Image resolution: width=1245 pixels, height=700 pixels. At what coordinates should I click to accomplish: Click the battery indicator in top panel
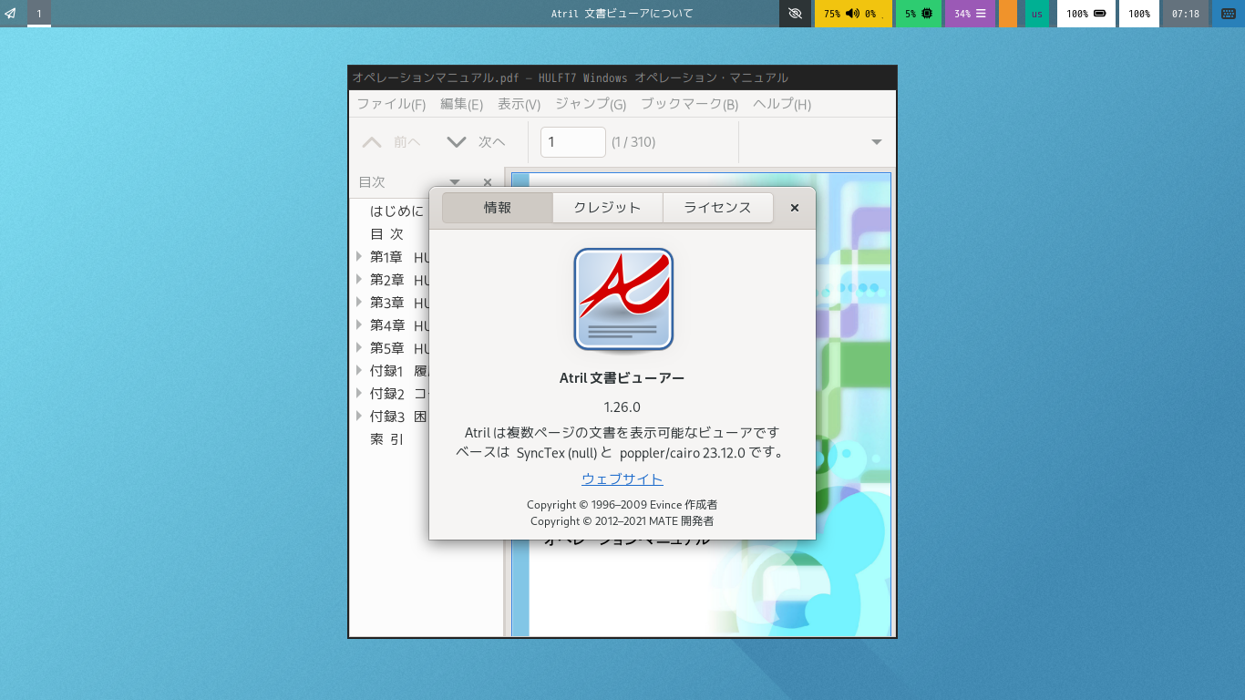pyautogui.click(x=1086, y=14)
